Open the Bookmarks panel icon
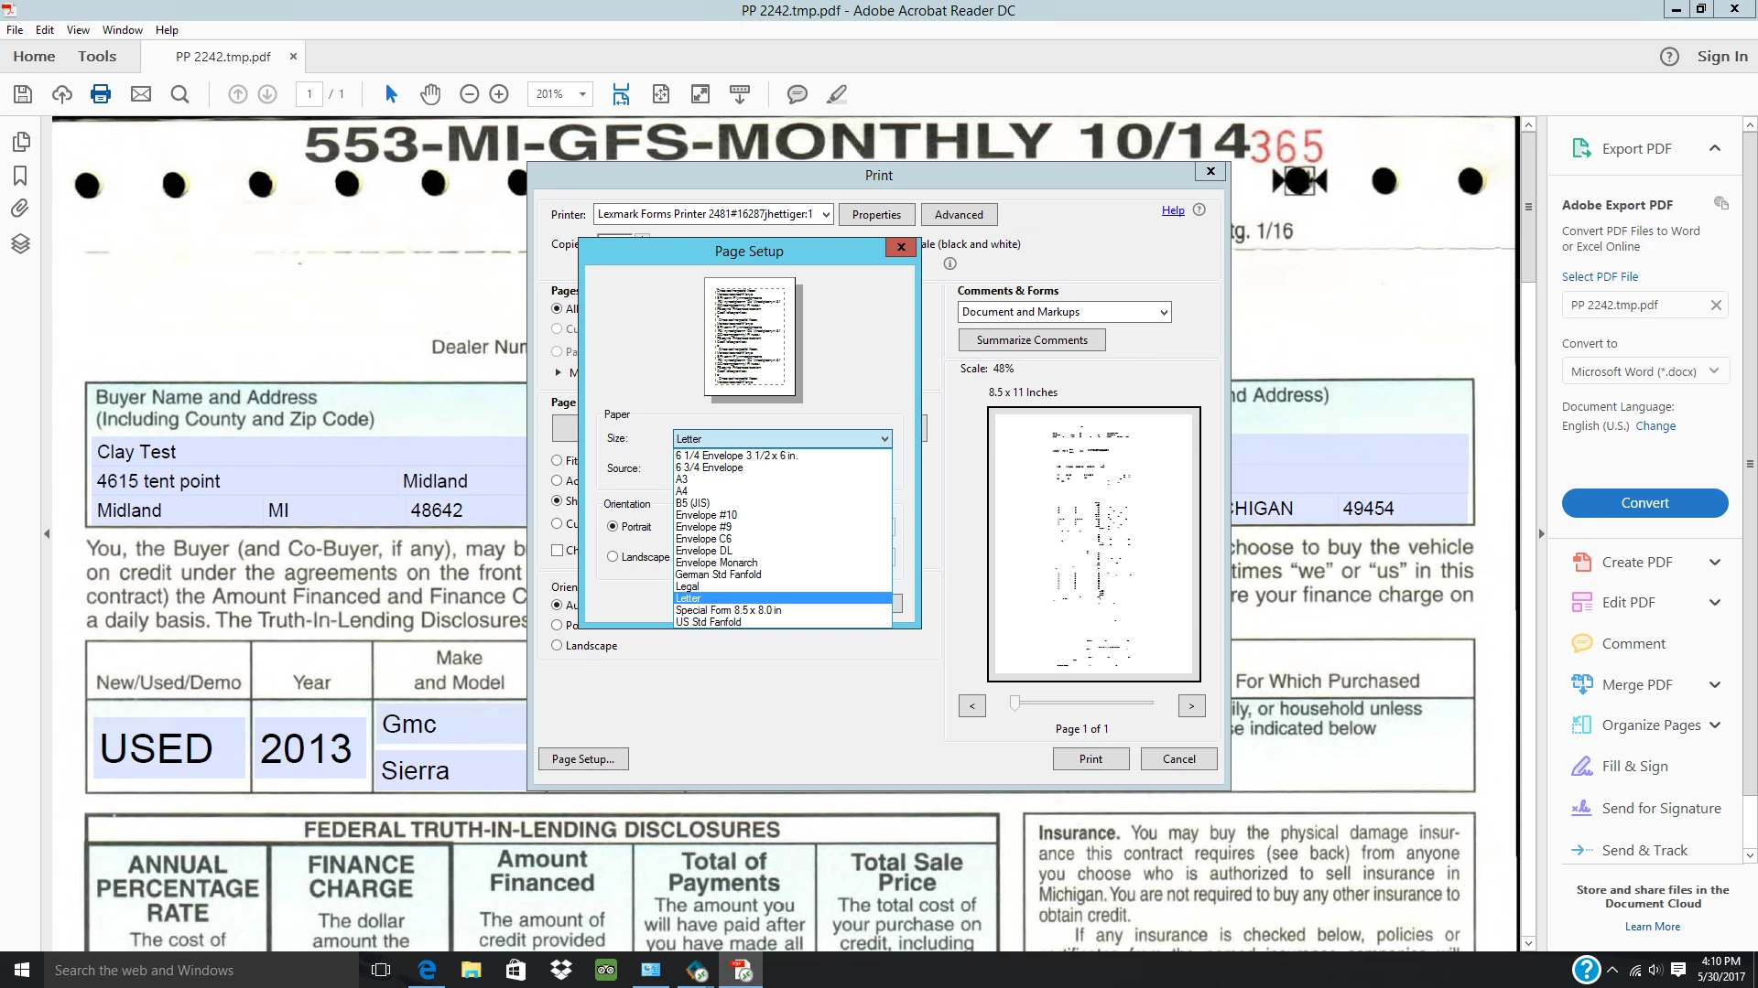The height and width of the screenshot is (988, 1758). (20, 175)
